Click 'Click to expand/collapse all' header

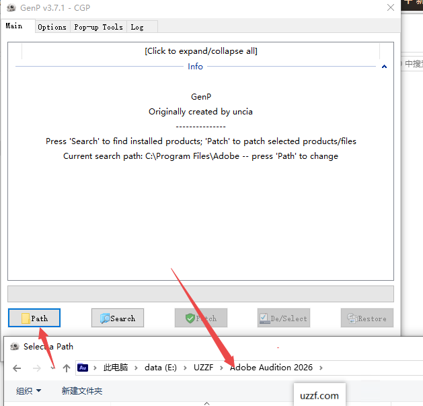(200, 51)
